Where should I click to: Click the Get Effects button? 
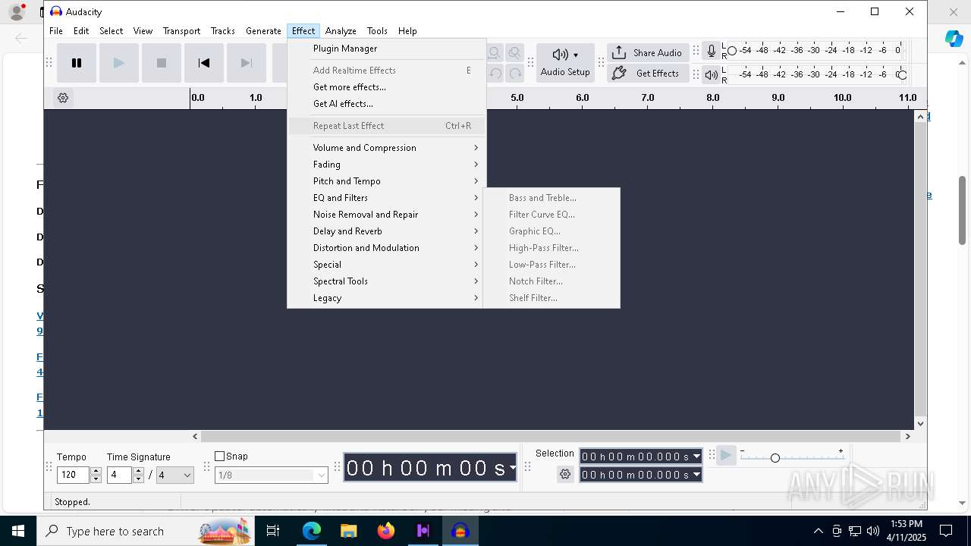point(648,73)
